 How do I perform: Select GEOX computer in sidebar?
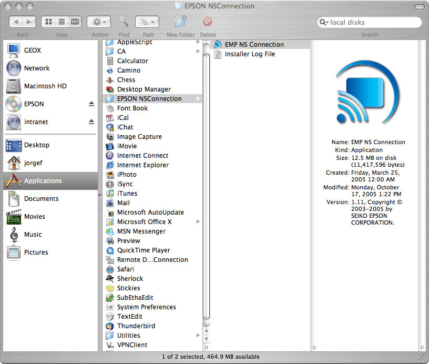(x=50, y=50)
